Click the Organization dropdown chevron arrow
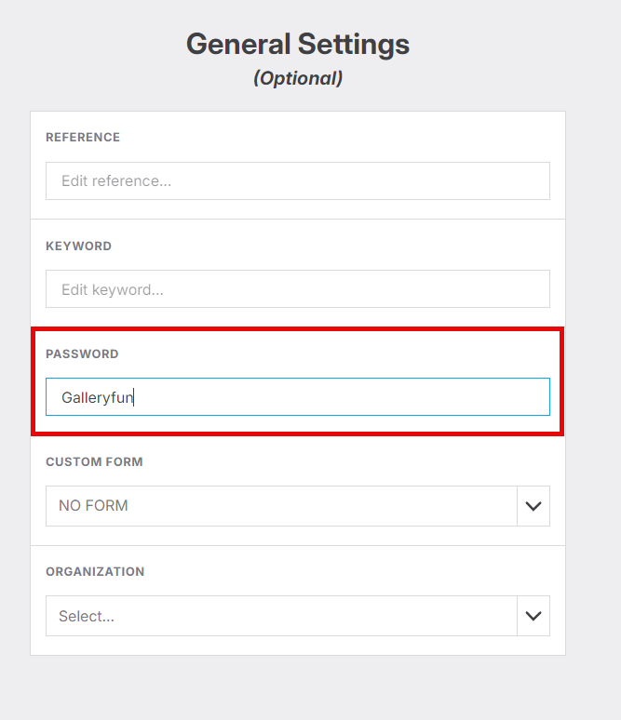Viewport: 621px width, 720px height. 533,616
